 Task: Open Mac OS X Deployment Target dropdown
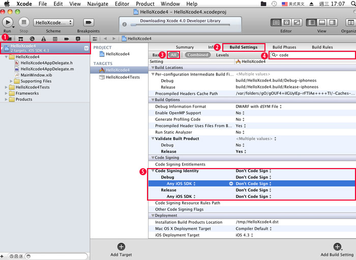[x=253, y=229]
